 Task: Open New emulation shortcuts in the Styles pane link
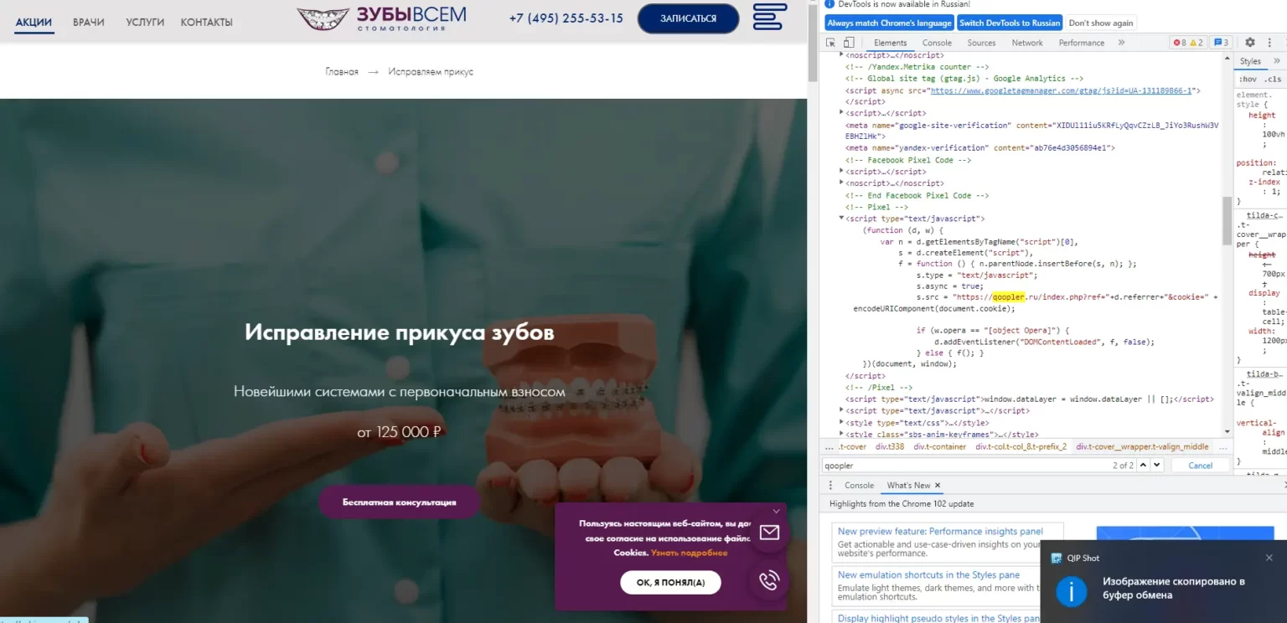click(x=928, y=574)
